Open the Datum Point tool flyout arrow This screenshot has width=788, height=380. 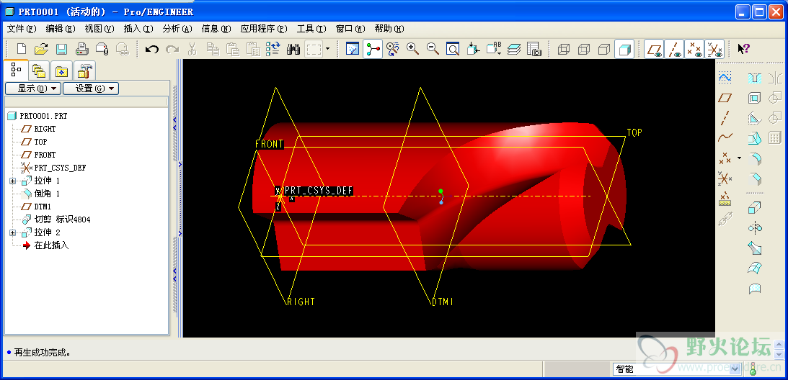[739, 158]
